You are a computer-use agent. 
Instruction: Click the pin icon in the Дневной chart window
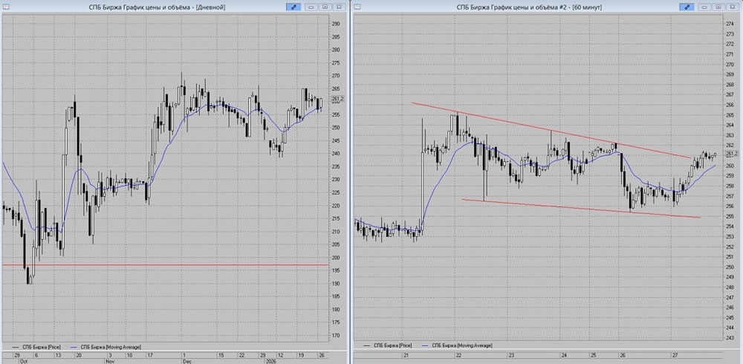click(293, 7)
